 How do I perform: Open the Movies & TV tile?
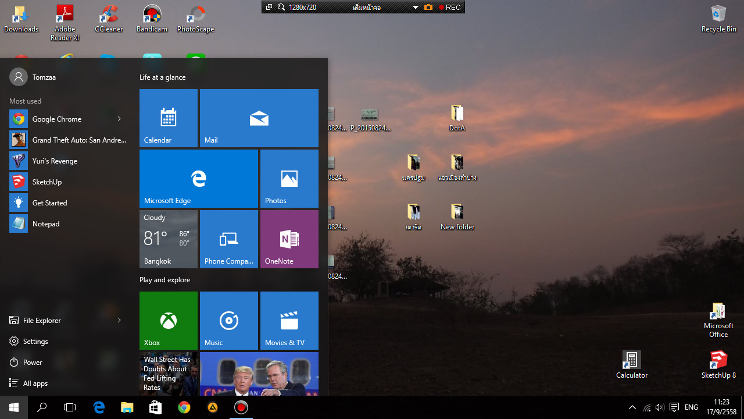tap(289, 321)
